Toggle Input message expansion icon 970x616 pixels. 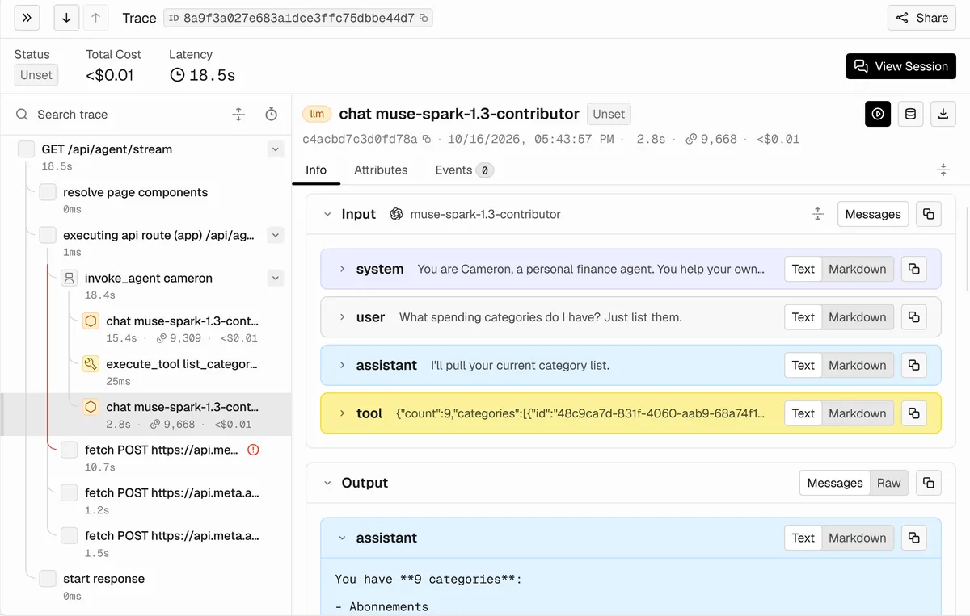pyautogui.click(x=817, y=214)
